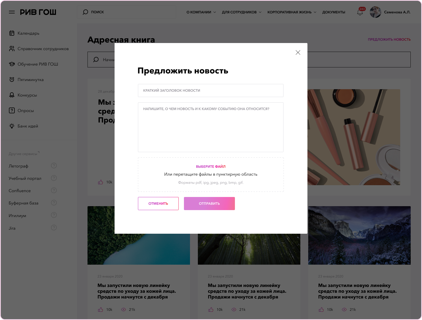Like the top featured news card
This screenshot has height=320, width=422.
point(101,182)
